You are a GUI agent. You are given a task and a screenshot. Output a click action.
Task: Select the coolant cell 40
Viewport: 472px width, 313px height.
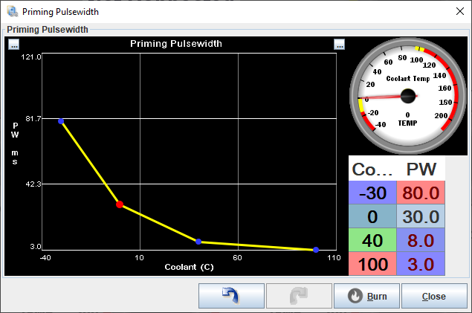point(372,240)
